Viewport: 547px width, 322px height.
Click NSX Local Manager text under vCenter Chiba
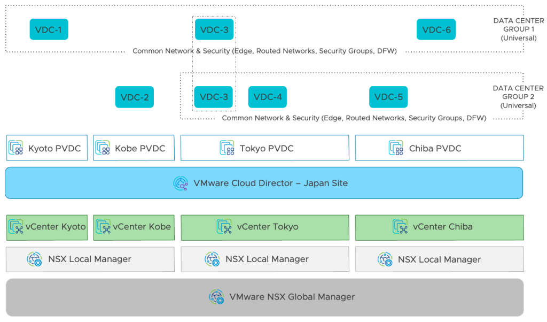pyautogui.click(x=440, y=259)
